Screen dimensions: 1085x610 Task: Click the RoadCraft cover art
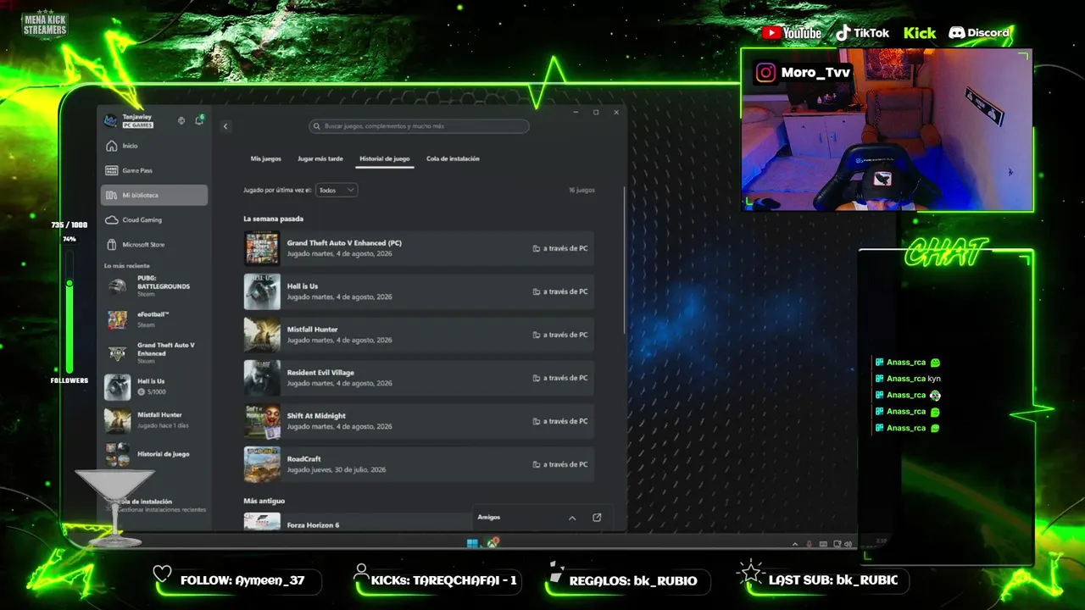262,464
